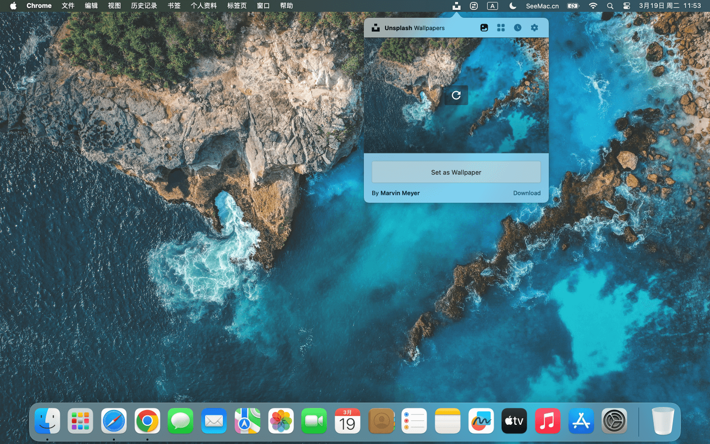The width and height of the screenshot is (710, 444).
Task: Open the collections grid icon in popup
Action: (501, 28)
